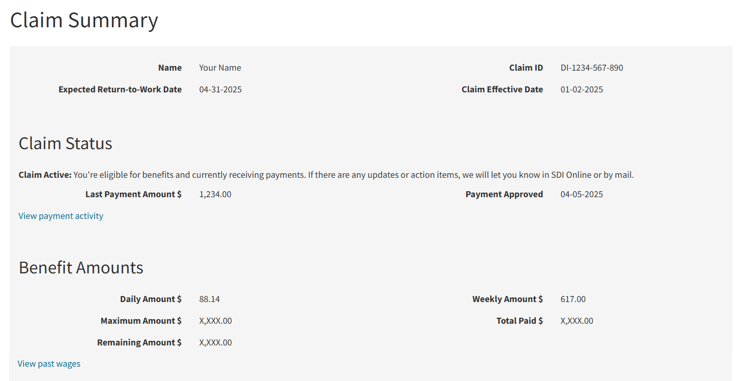Open the View past wages link
This screenshot has height=381, width=740.
pyautogui.click(x=49, y=364)
